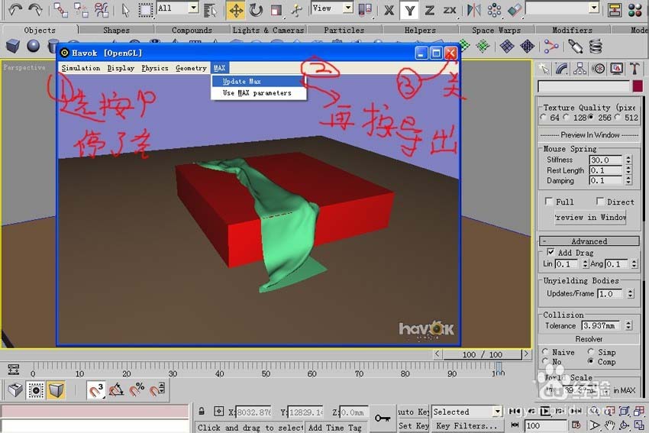
Task: Enable the Direct checkbox
Action: coord(599,201)
